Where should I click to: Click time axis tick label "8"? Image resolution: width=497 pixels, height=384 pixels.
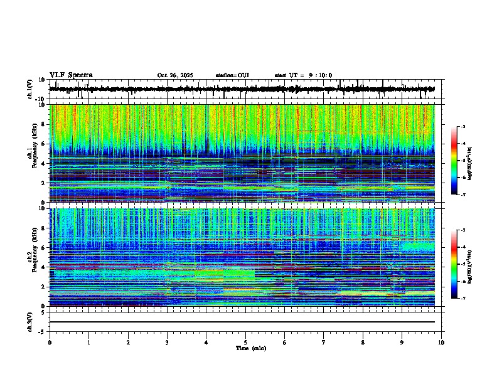click(363, 343)
